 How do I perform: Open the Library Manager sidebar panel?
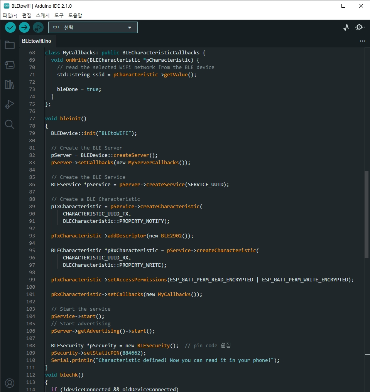point(10,84)
